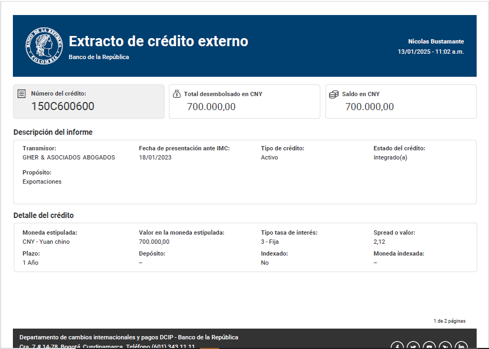Open the LinkedIn icon in the footer
Viewport: 489px width, 349px height.
pyautogui.click(x=461, y=346)
